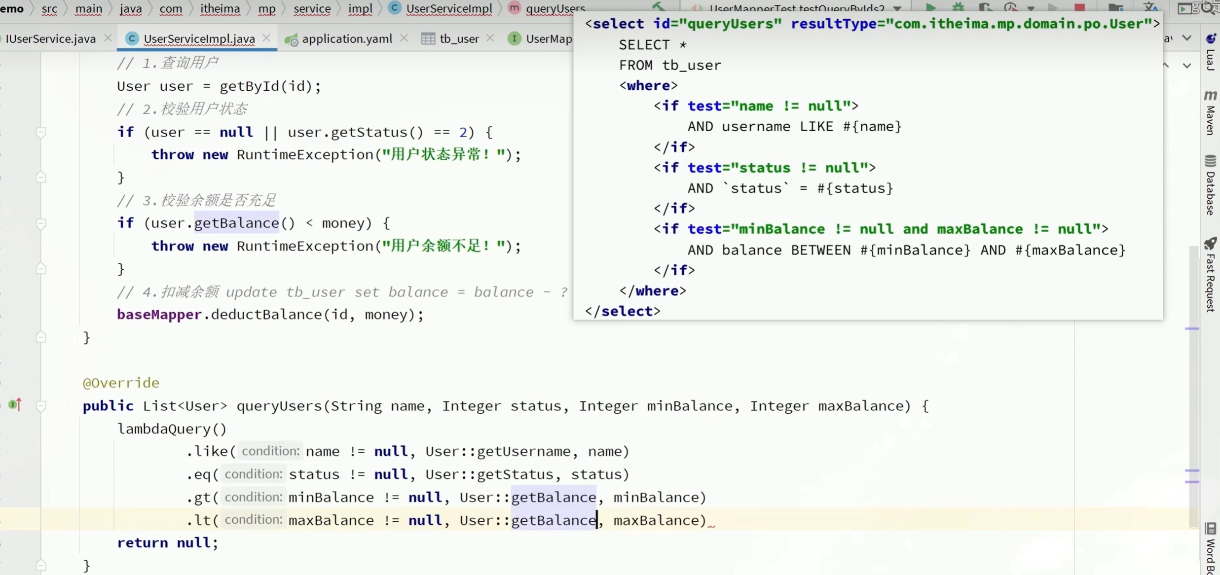Fold the user status check if block
Image resolution: width=1220 pixels, height=575 pixels.
[x=41, y=132]
